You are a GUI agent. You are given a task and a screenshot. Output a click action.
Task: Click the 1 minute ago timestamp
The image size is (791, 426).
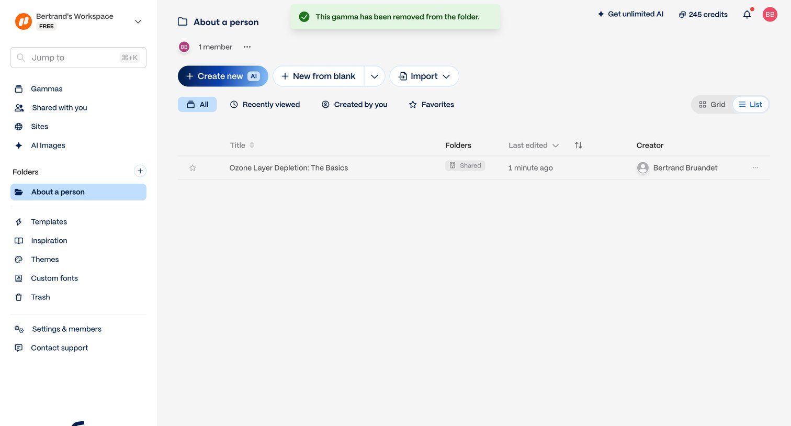(x=530, y=168)
